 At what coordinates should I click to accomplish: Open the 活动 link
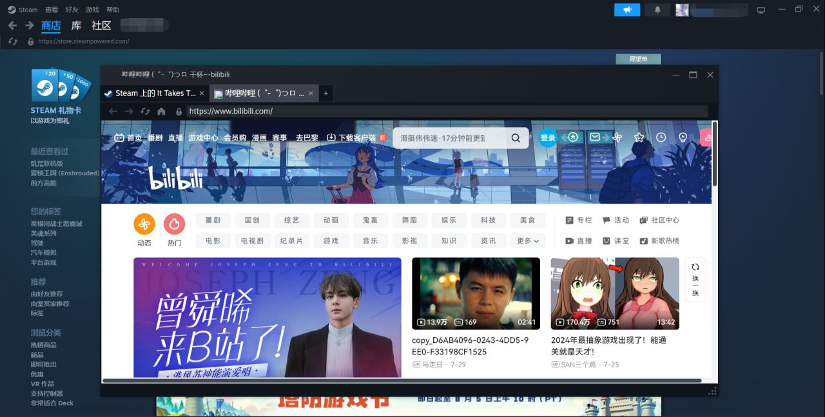coord(616,220)
